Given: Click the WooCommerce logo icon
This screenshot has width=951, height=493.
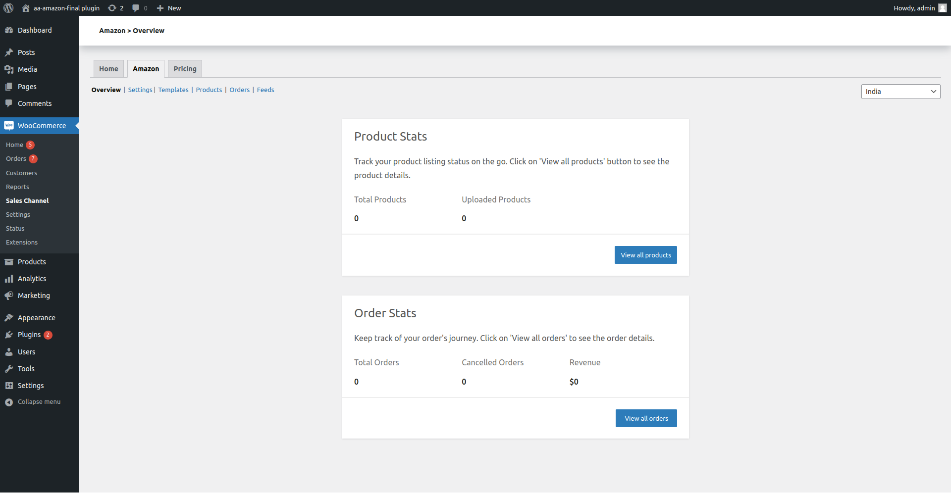Looking at the screenshot, I should click(x=9, y=126).
